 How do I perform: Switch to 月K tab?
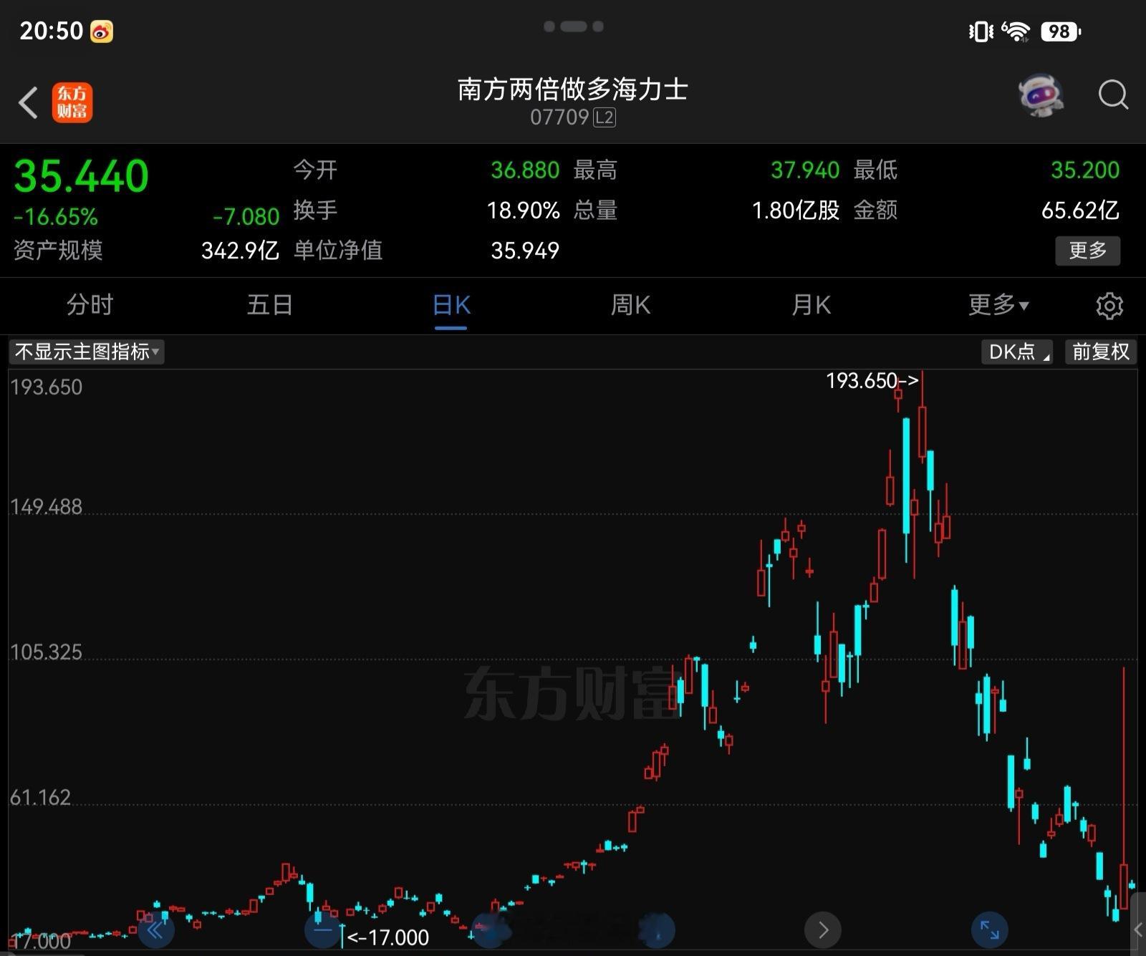[x=812, y=305]
